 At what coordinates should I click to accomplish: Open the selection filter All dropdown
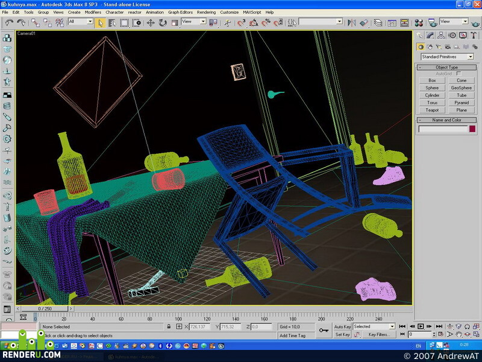[x=81, y=21]
